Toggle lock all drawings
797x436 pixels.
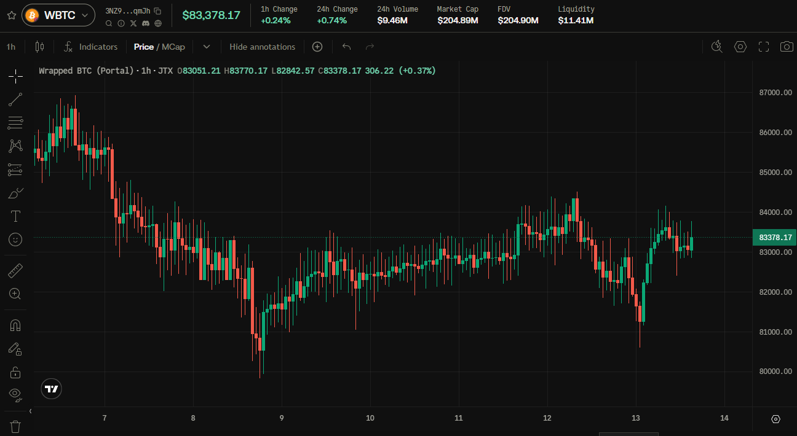click(x=15, y=372)
